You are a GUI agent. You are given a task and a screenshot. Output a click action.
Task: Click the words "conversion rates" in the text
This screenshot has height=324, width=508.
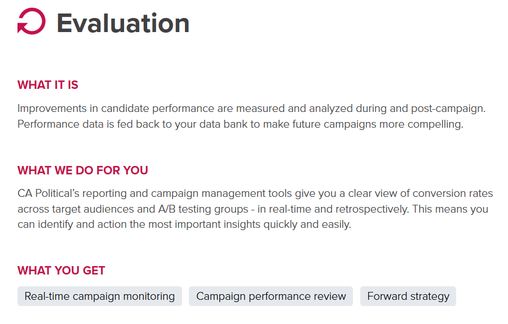pyautogui.click(x=453, y=193)
